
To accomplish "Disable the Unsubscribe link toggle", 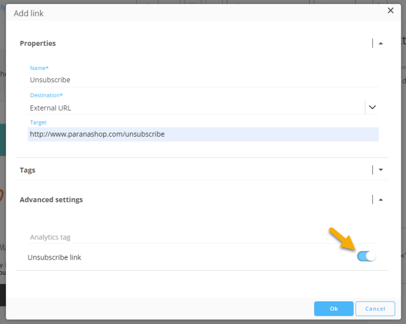I will (367, 256).
